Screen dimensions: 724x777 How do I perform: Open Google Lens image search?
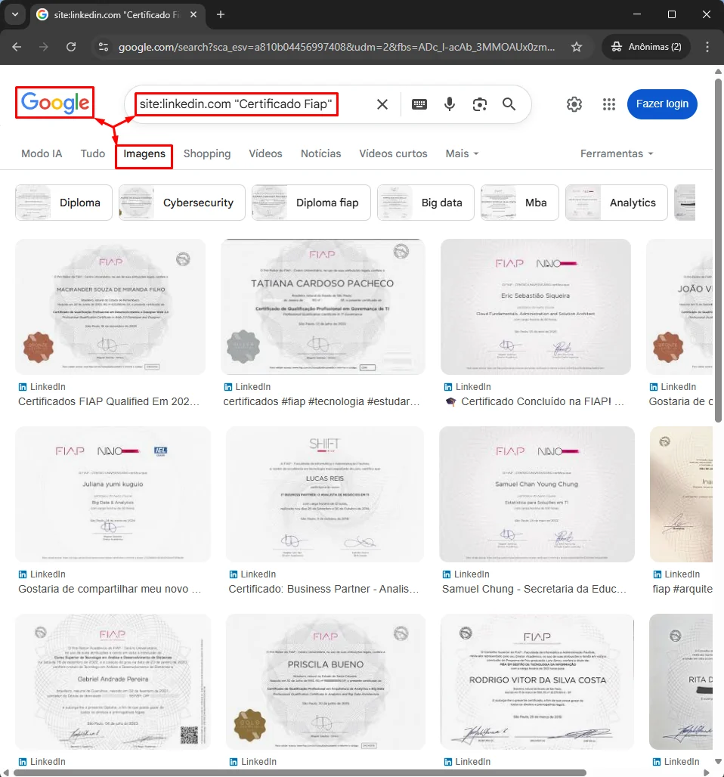tap(479, 104)
